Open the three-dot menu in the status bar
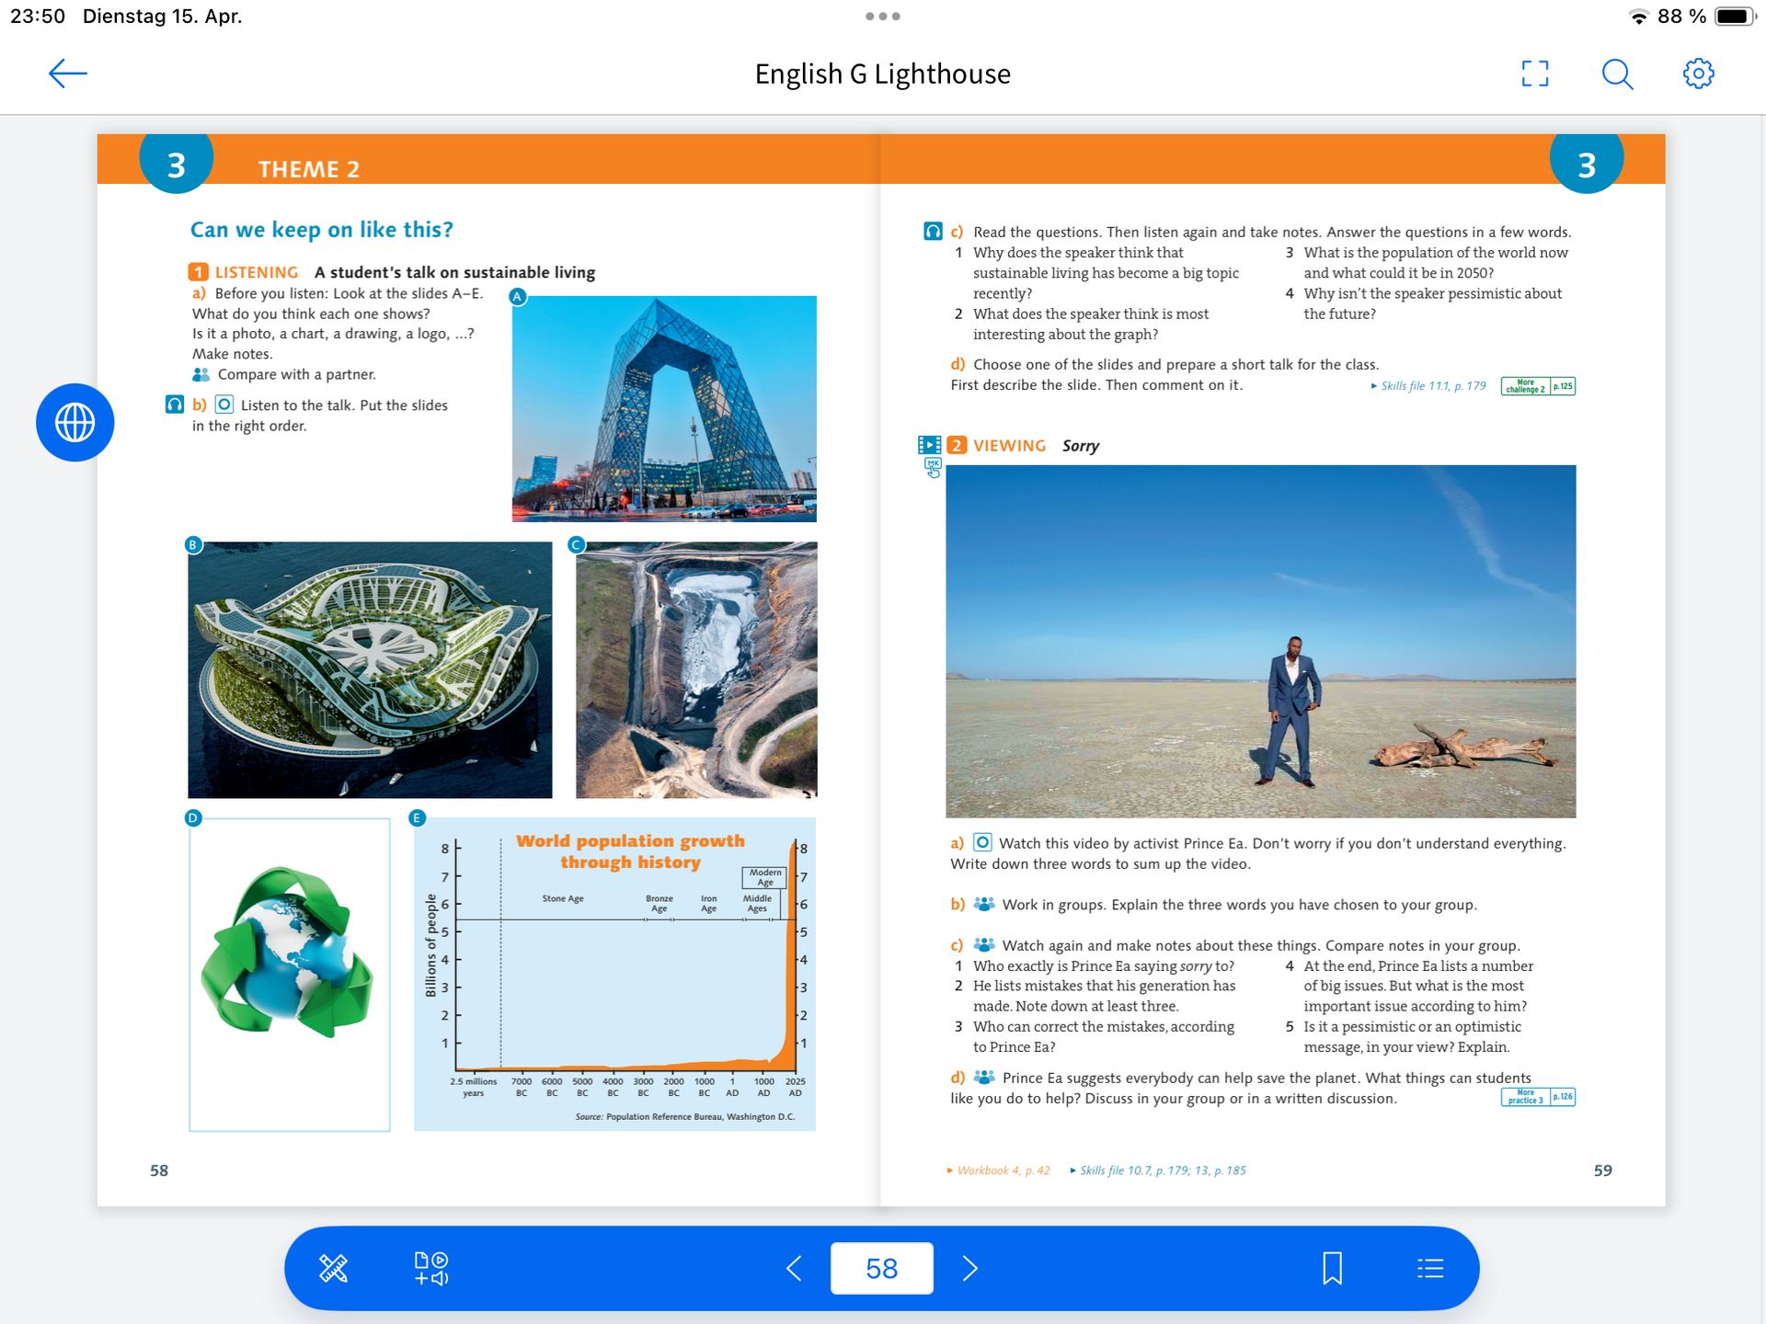The image size is (1766, 1324). 882,17
